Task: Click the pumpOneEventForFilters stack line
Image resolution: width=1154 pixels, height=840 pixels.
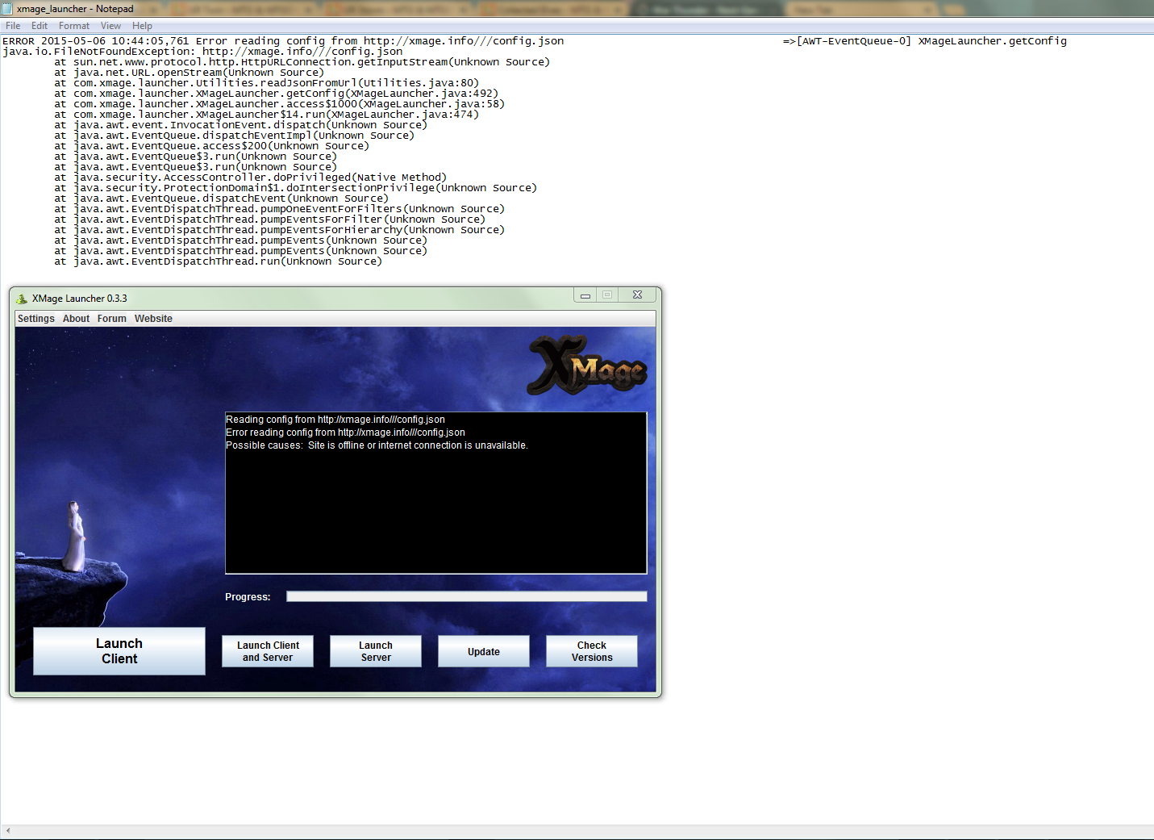Action: pyautogui.click(x=279, y=209)
